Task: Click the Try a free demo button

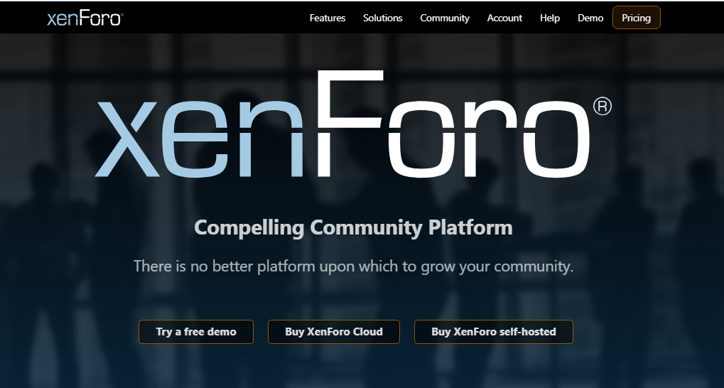Action: point(196,332)
